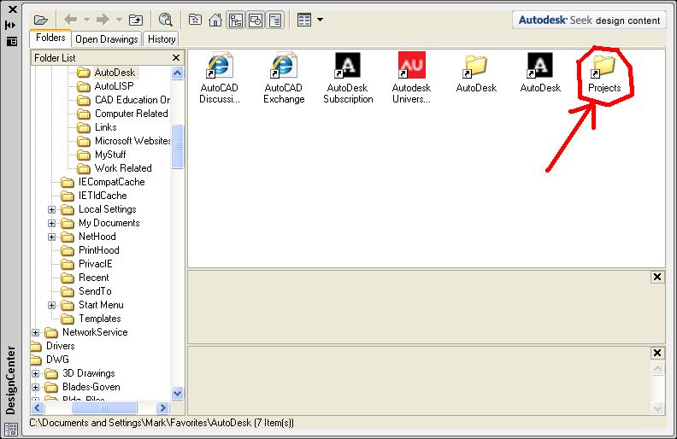Select the Templates folder

pyautogui.click(x=91, y=319)
